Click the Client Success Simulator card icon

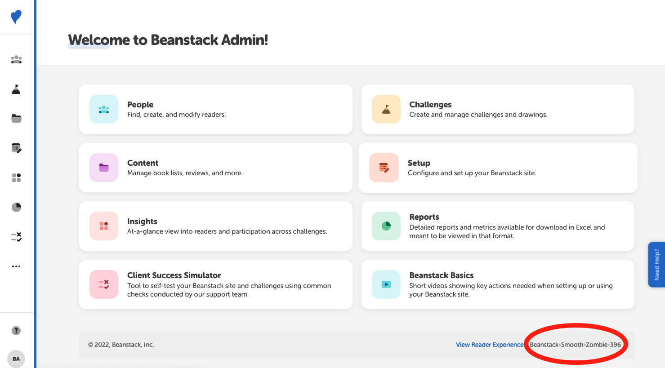pyautogui.click(x=104, y=284)
